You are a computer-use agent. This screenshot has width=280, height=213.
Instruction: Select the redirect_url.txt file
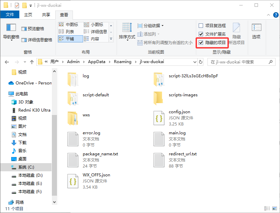tap(175, 160)
